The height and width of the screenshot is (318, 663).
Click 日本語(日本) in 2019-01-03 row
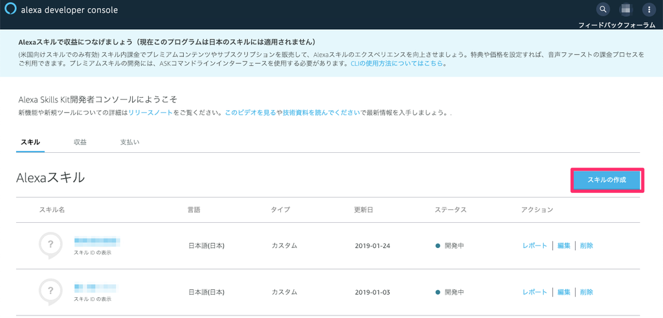tap(207, 292)
